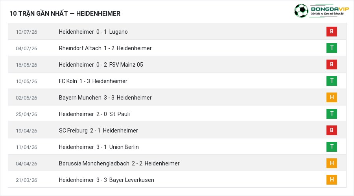Select the Borussia Monchengladbach 2 - 2 result

click(x=119, y=163)
